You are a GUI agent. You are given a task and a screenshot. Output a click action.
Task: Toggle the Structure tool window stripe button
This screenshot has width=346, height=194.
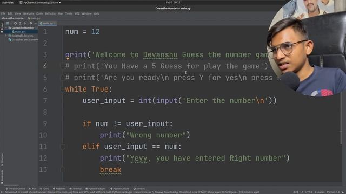tap(2, 160)
